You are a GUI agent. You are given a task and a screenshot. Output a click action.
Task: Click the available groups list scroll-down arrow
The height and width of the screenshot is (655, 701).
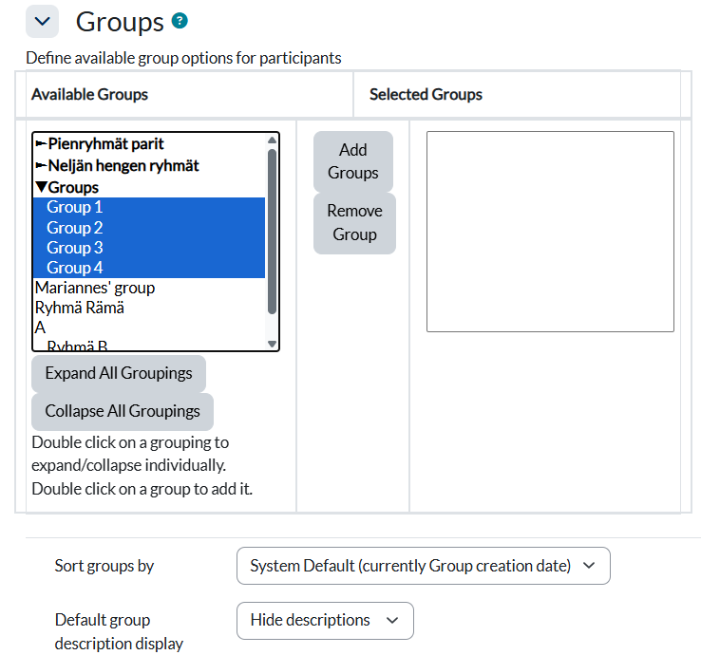(273, 344)
